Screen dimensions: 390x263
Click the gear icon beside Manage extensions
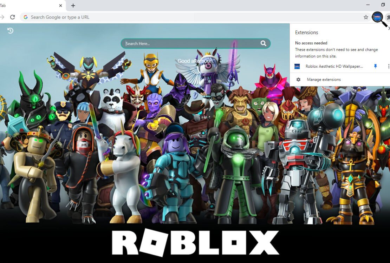298,80
